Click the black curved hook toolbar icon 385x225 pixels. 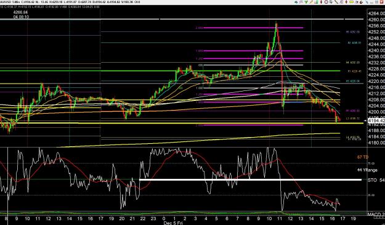click(361, 2)
